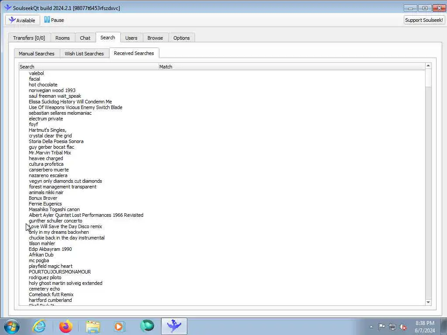Image resolution: width=447 pixels, height=335 pixels.
Task: Open the Windows Start menu
Action: [12, 326]
